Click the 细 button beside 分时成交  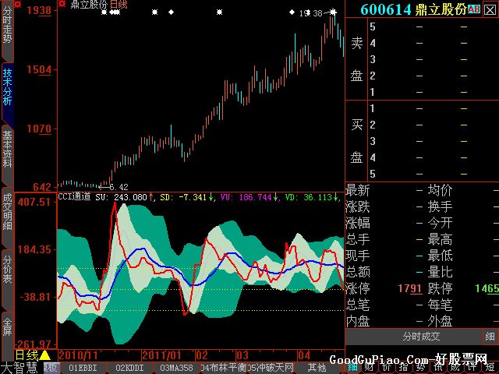[490, 337]
